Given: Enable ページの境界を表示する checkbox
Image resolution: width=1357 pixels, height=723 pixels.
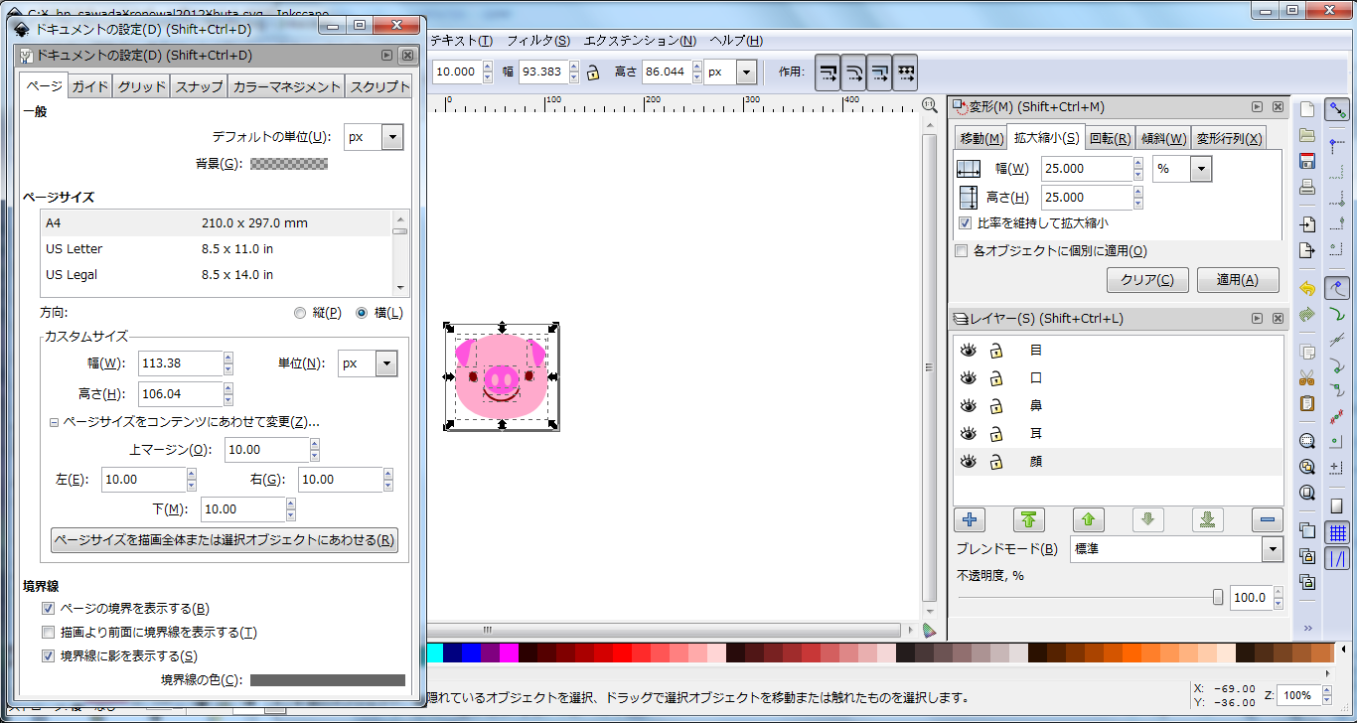Looking at the screenshot, I should 48,609.
